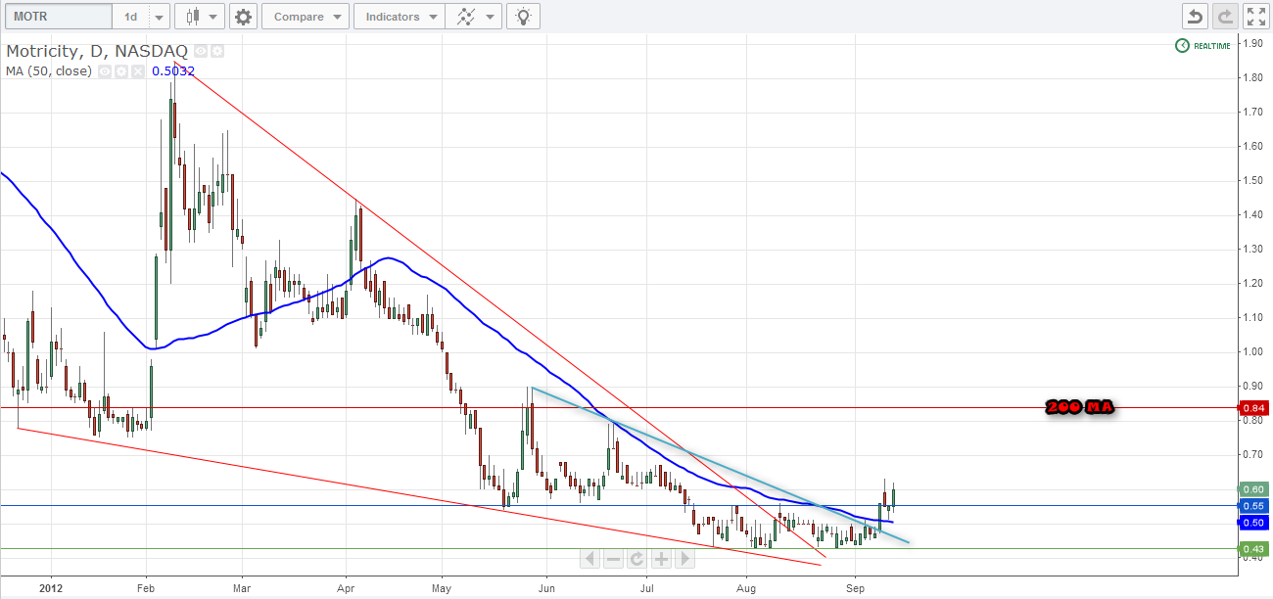Click the REALTIME status indicator
The height and width of the screenshot is (599, 1273).
coord(1202,46)
